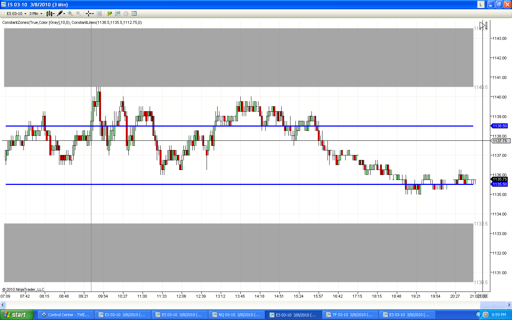Click the 1137.75 crosshair price label
The image size is (512, 320).
[x=500, y=141]
